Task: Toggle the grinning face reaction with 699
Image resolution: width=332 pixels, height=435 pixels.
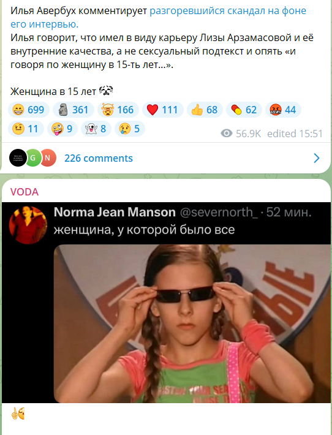Action: [29, 110]
